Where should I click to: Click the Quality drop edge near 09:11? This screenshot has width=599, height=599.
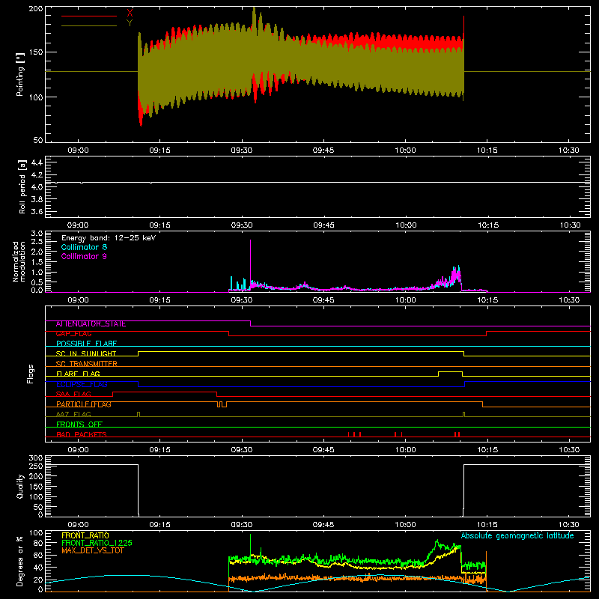click(138, 490)
